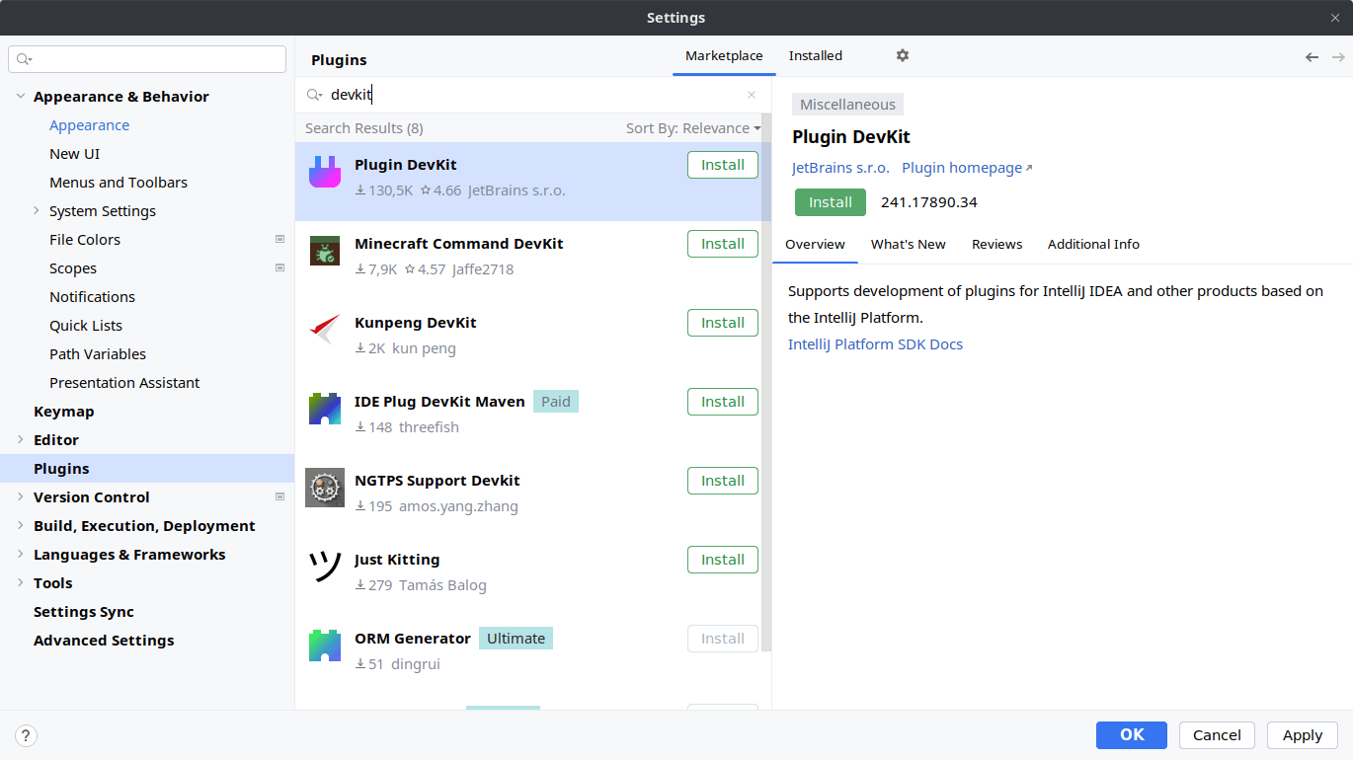Open the Sort By Relevance dropdown

click(x=693, y=127)
